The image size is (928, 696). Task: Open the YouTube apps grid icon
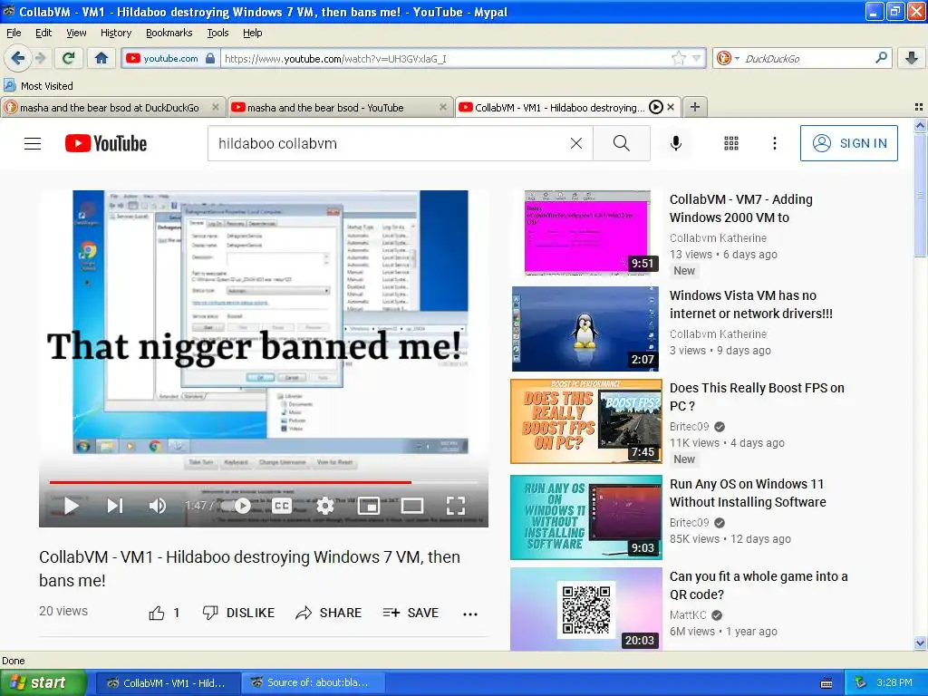click(x=731, y=143)
